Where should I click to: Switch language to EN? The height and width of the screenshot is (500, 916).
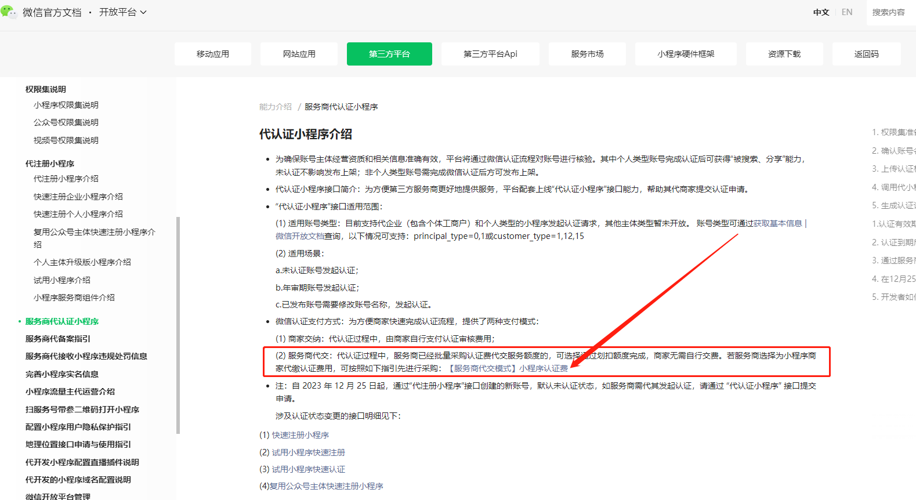(847, 12)
